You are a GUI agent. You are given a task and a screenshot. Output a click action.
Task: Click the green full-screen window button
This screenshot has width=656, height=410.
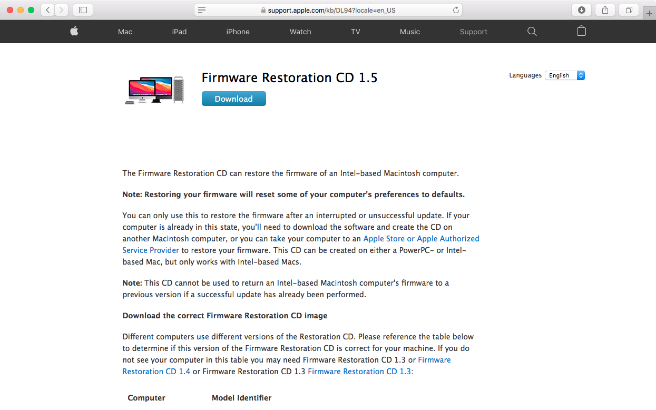(31, 10)
